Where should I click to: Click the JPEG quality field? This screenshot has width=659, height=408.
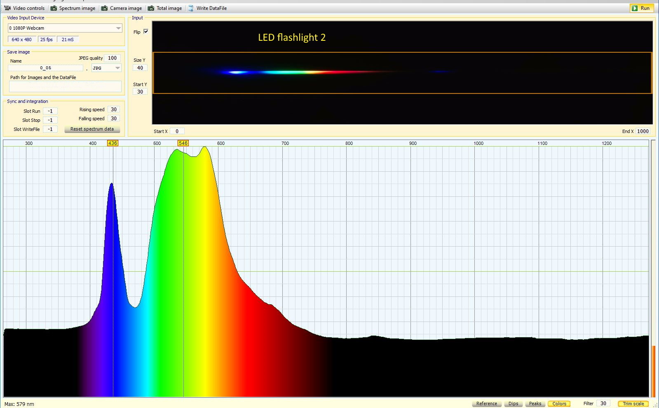click(x=112, y=58)
